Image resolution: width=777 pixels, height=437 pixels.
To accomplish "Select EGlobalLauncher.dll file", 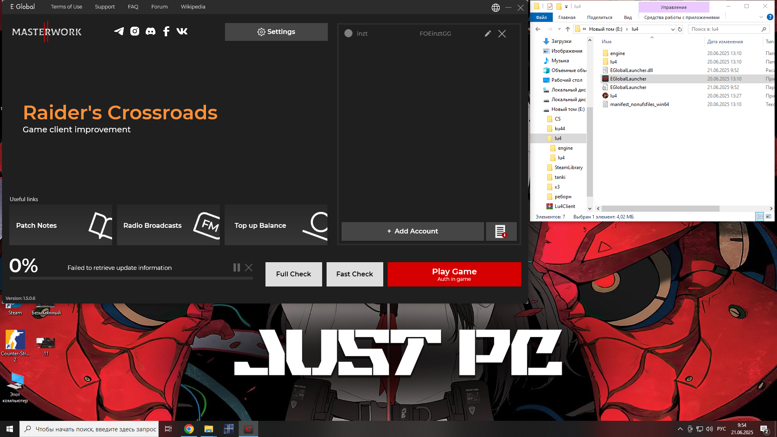I will [x=631, y=70].
